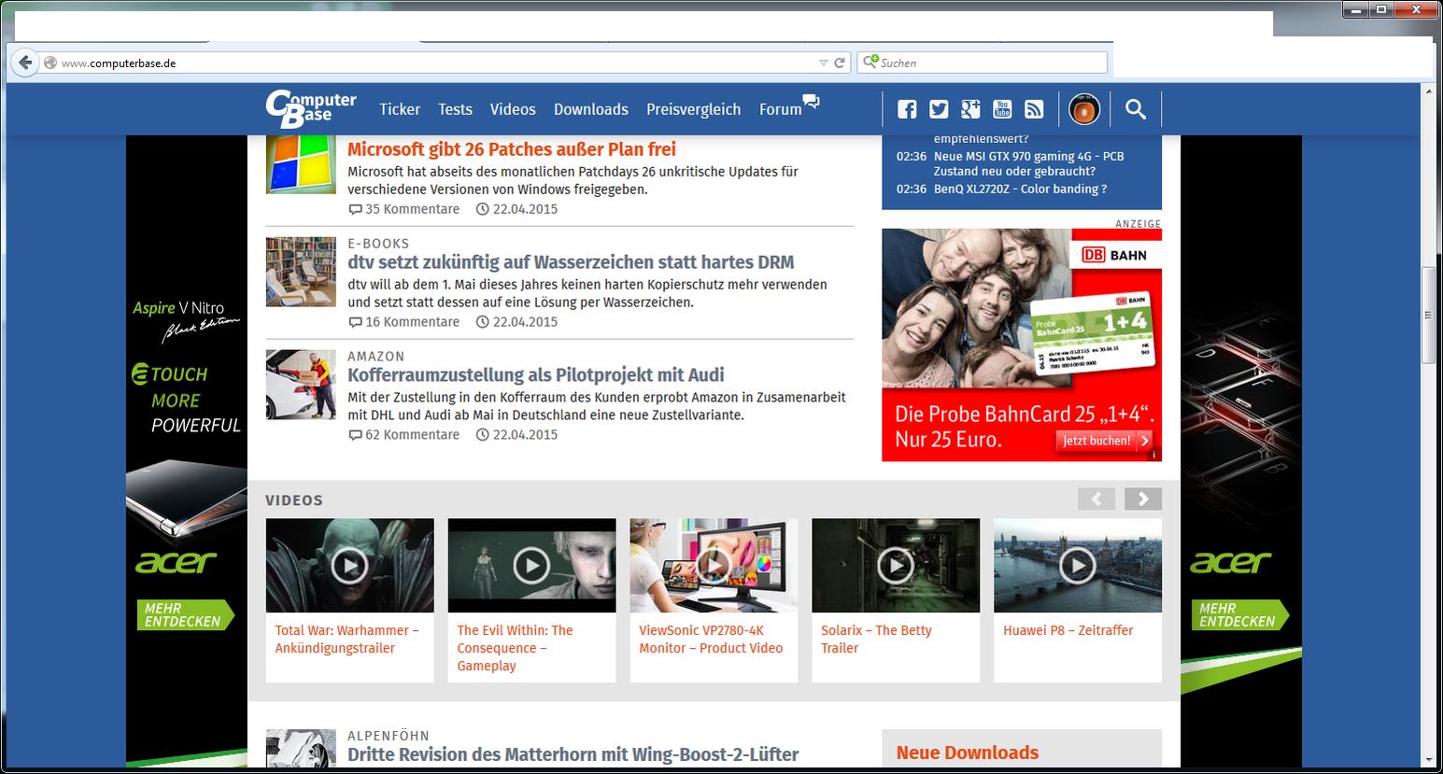Click scrollbar up arrow
The image size is (1443, 774).
(1428, 91)
